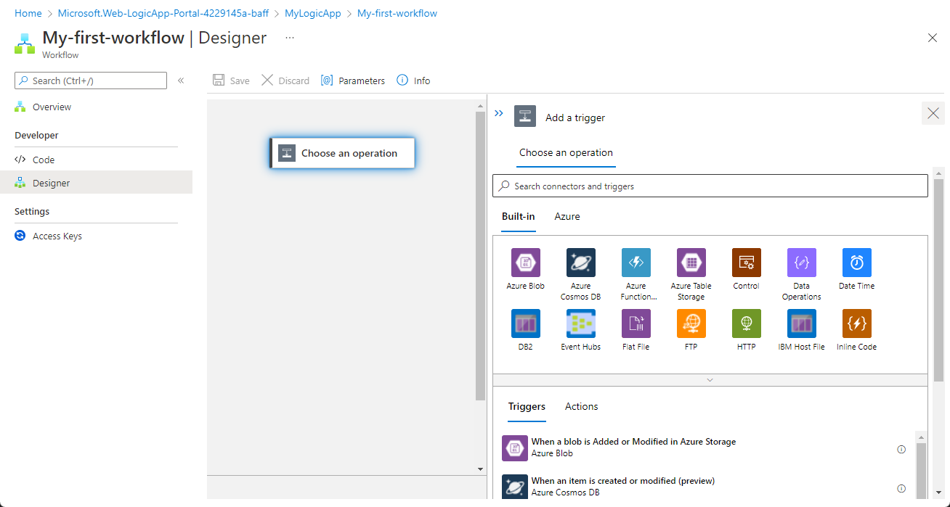The height and width of the screenshot is (507, 950).
Task: Click the Add a trigger header icon
Action: click(x=525, y=116)
